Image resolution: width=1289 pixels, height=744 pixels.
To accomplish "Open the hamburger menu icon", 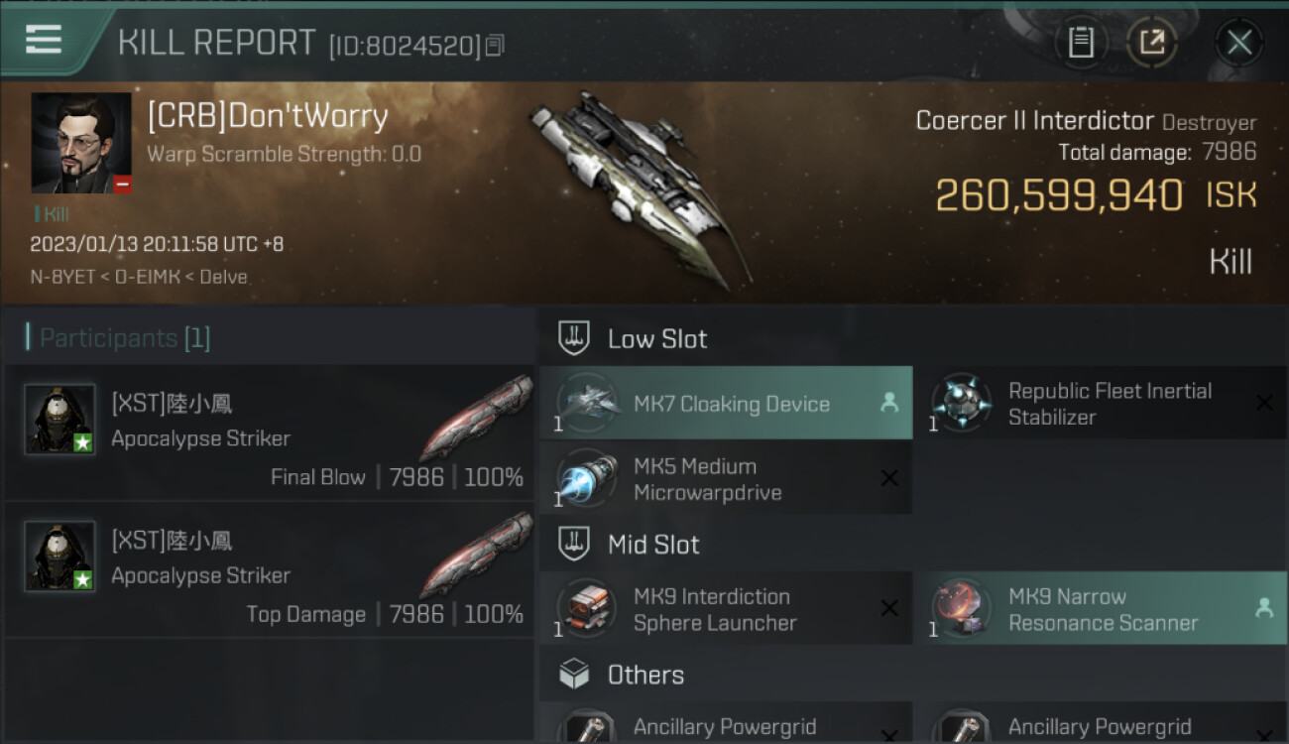I will 44,40.
